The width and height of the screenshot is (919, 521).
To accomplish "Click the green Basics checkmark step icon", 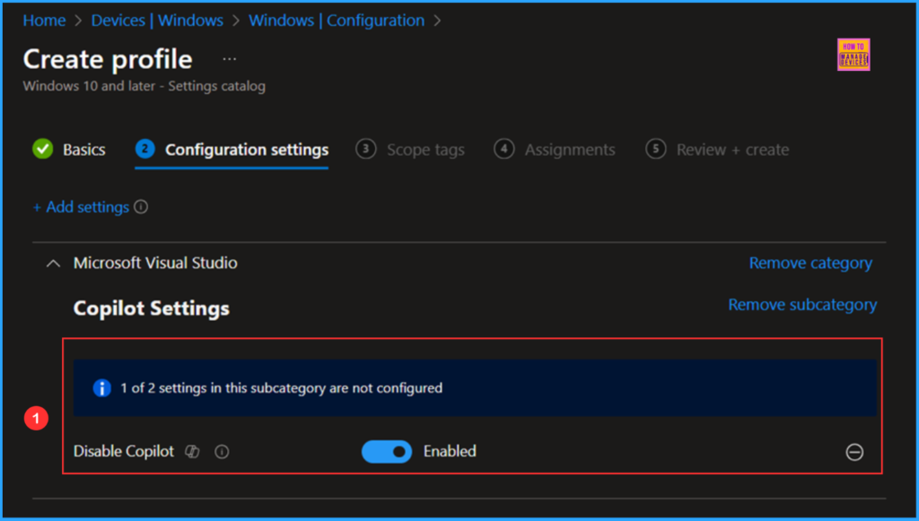I will (42, 149).
